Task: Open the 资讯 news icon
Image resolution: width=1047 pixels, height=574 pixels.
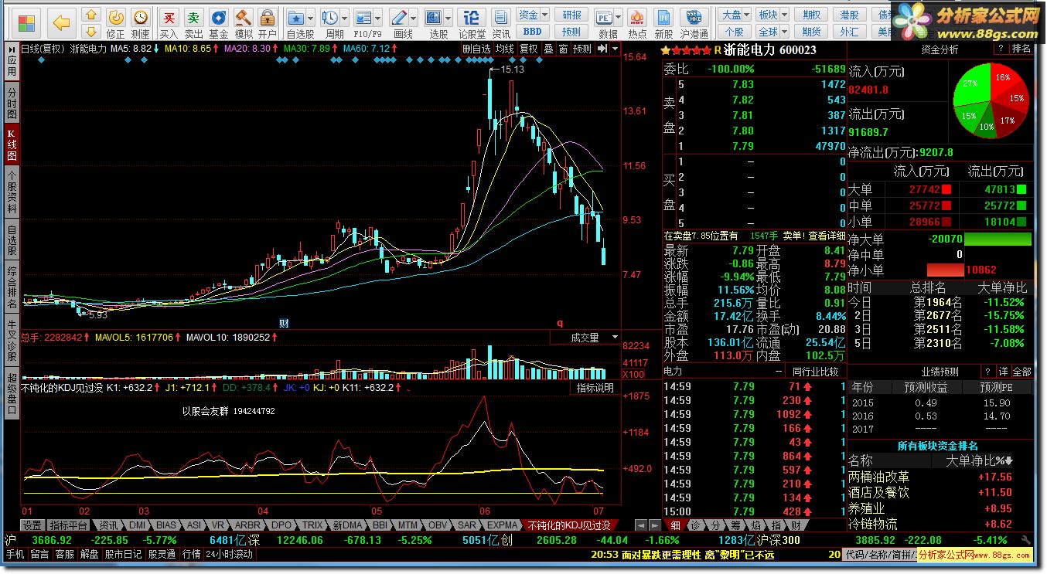Action: (x=501, y=22)
